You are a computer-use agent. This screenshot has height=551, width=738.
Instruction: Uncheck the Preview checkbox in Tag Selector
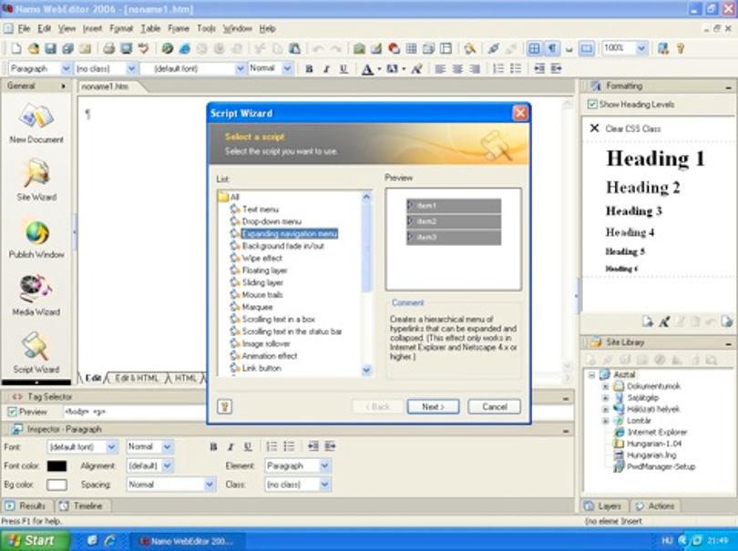point(12,412)
